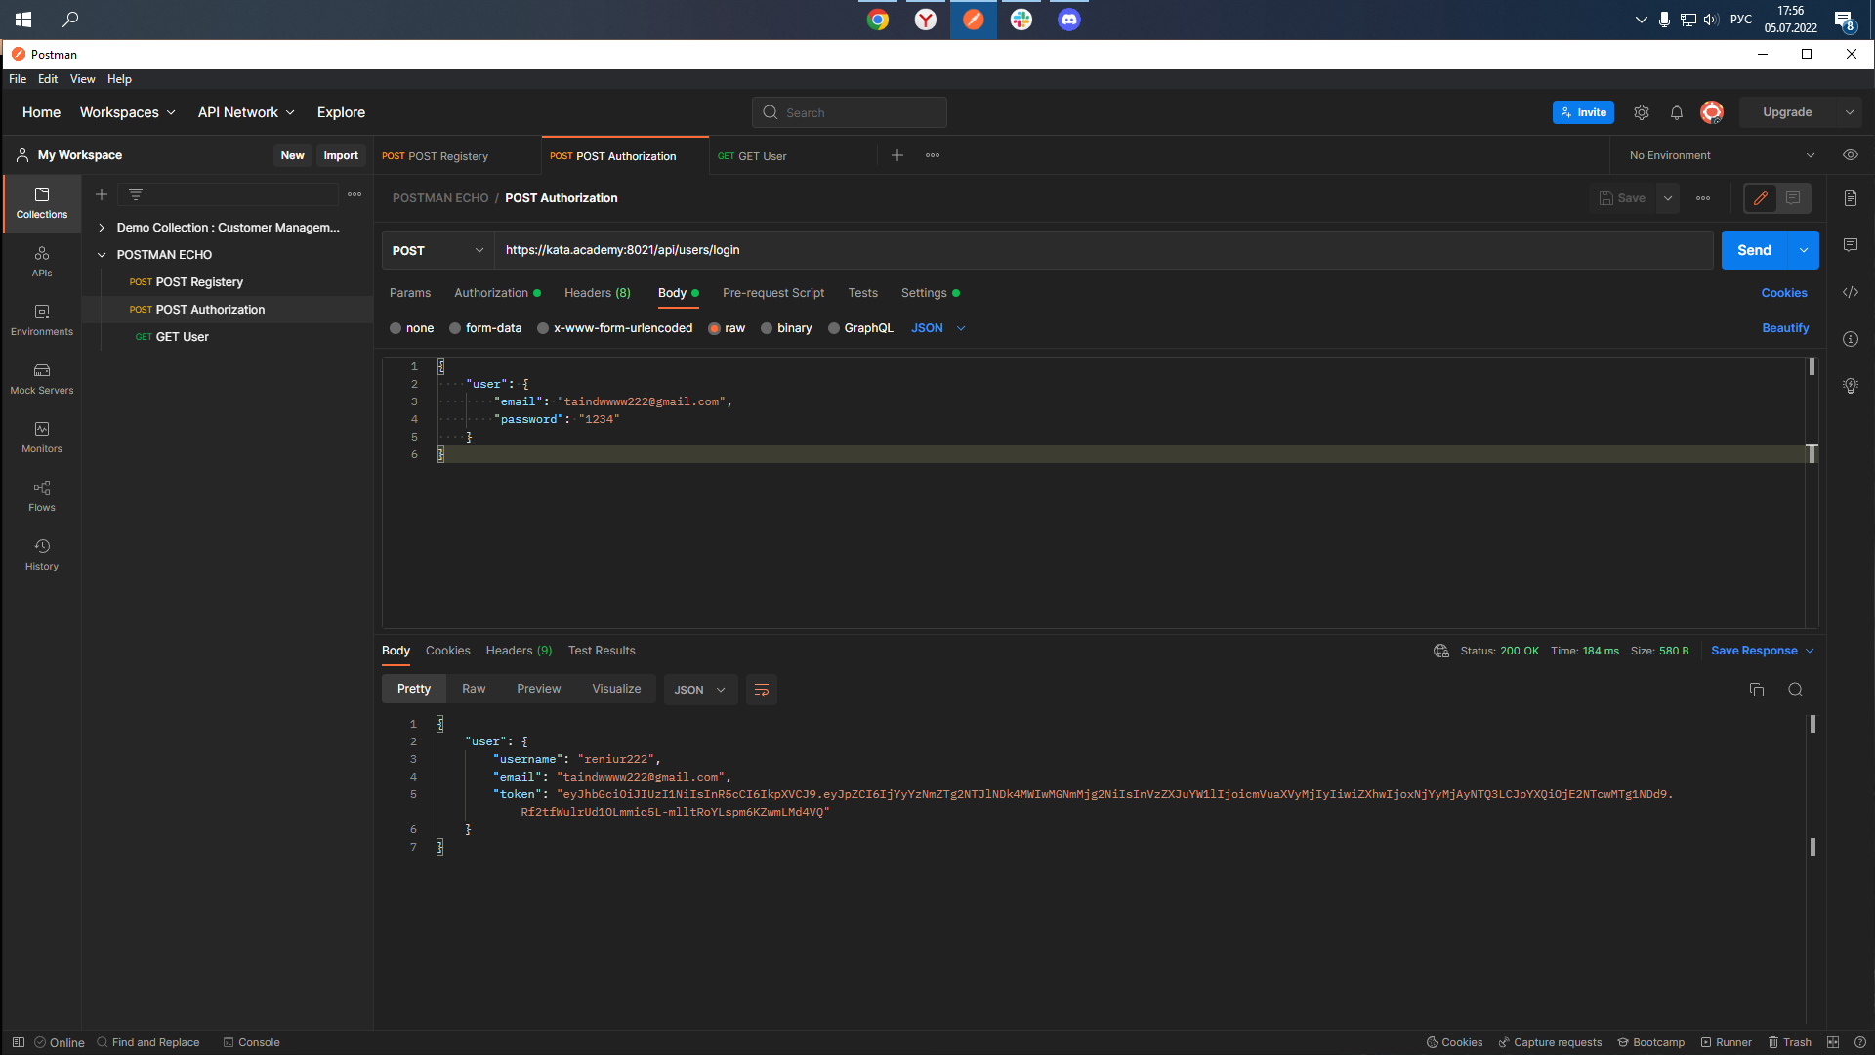This screenshot has height=1055, width=1875.
Task: Open the Documentation panel on the right
Action: 1851,197
